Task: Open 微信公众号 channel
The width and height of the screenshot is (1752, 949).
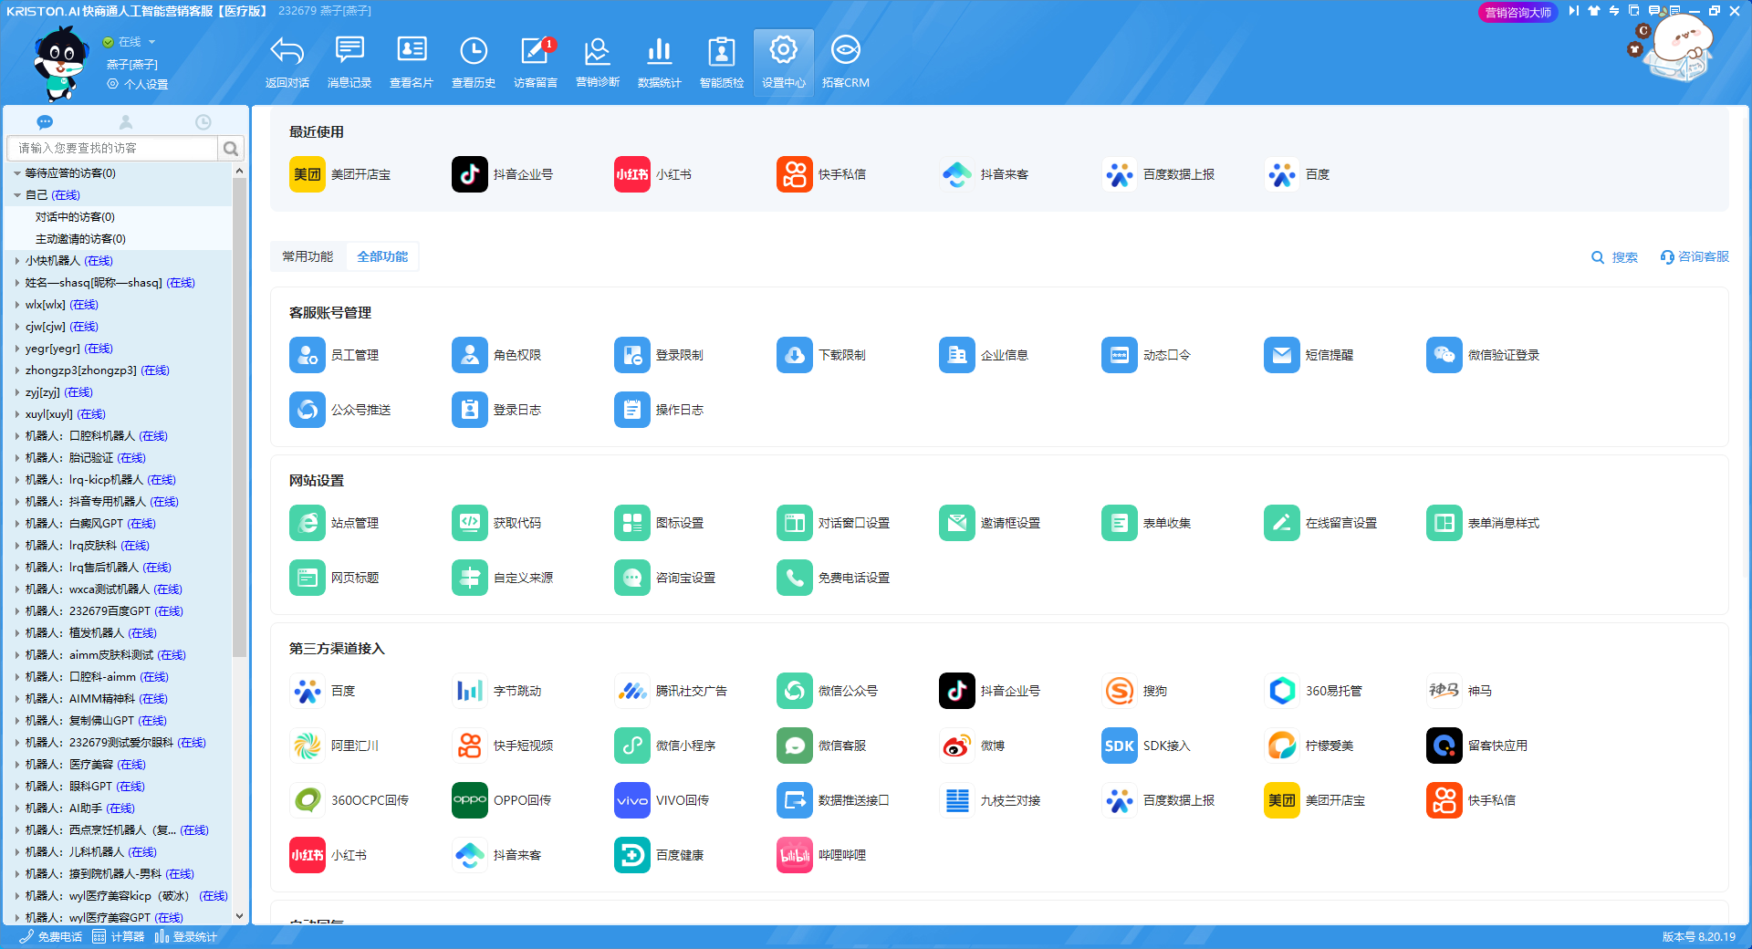Action: [828, 691]
